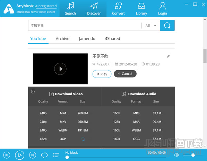
Task: Click the Unregistered link in header
Action: [x=46, y=6]
